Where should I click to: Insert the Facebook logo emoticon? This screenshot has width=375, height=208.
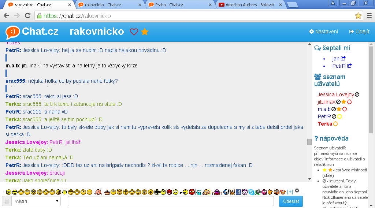tap(238, 192)
